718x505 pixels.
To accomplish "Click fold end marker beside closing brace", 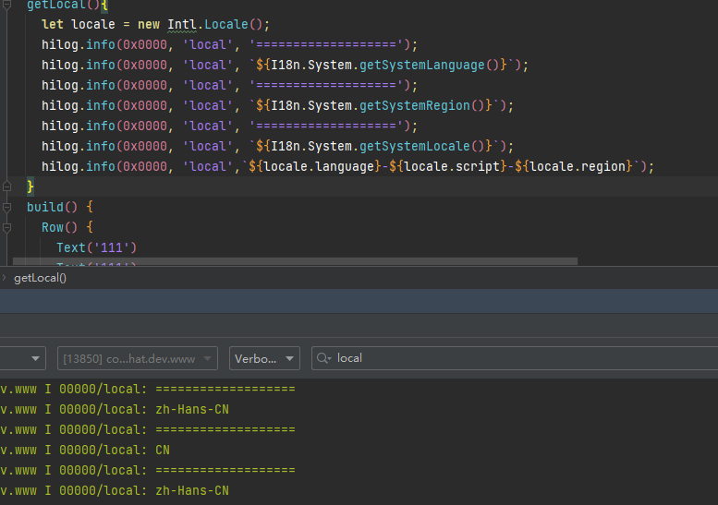I will coord(6,186).
